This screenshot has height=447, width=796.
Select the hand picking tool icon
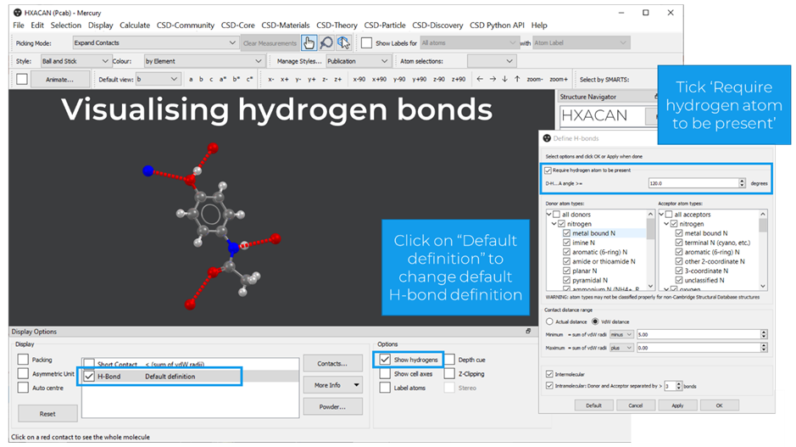[x=309, y=42]
